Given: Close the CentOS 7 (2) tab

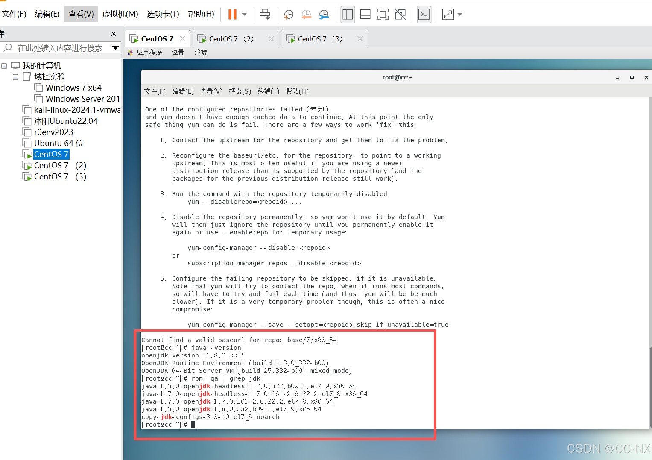Looking at the screenshot, I should pos(271,39).
